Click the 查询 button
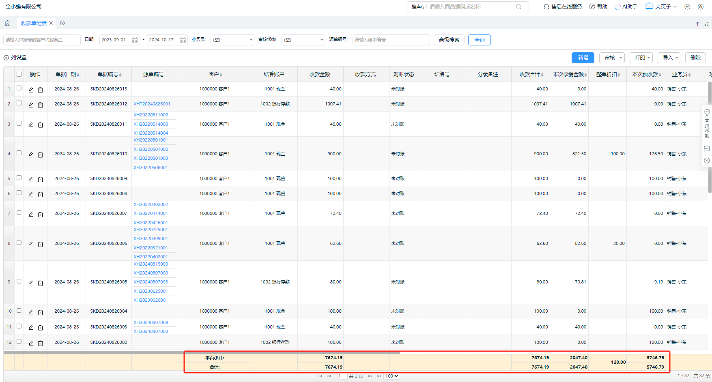 coord(480,40)
